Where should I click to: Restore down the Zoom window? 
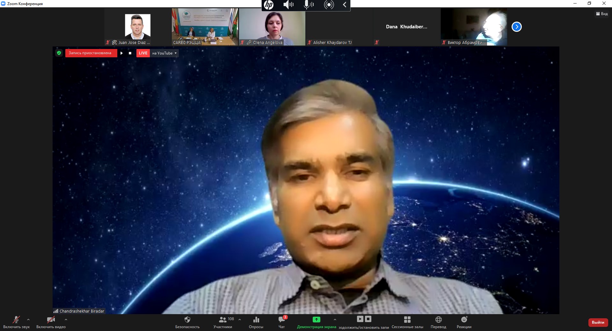click(589, 4)
